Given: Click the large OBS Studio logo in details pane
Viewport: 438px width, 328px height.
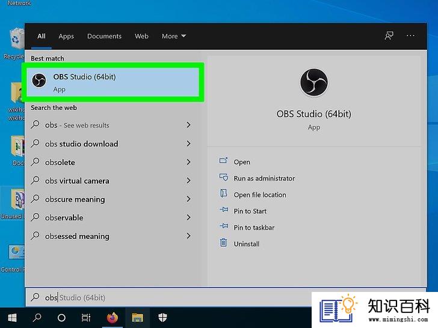Looking at the screenshot, I should (x=313, y=82).
